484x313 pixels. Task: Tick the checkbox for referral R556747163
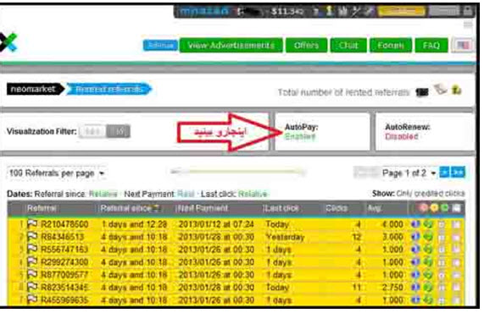click(456, 250)
